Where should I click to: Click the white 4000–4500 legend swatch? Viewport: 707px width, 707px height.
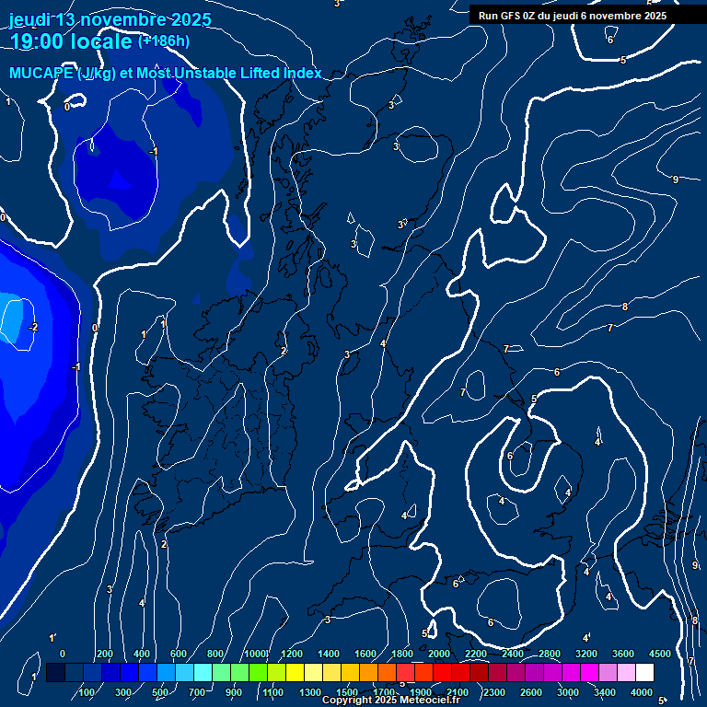[x=644, y=672]
